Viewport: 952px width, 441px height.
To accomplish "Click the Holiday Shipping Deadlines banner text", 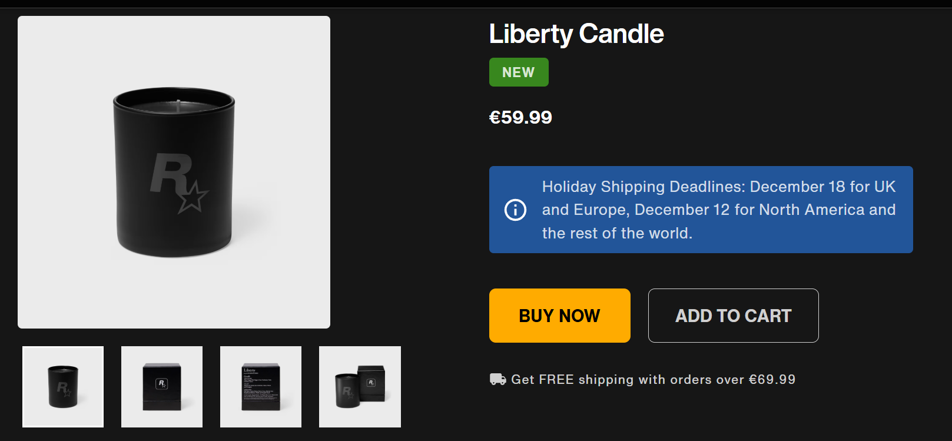I will (718, 210).
